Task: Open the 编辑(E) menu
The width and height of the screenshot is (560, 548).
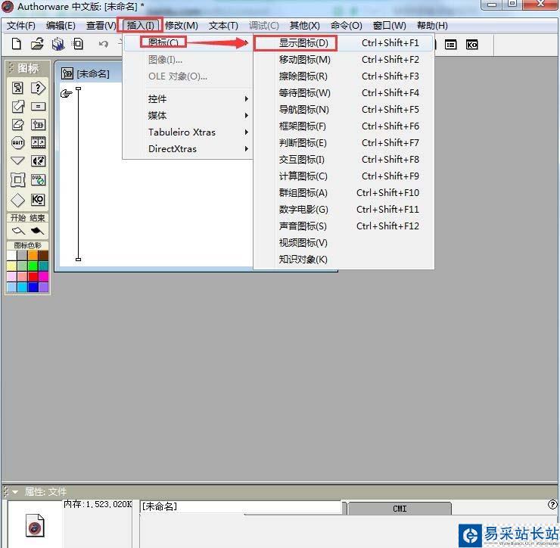Action: [61, 26]
